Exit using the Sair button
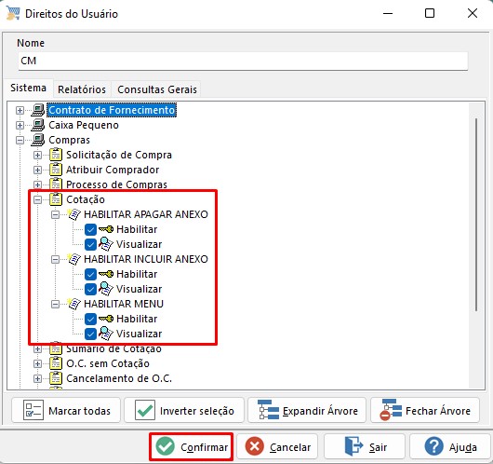Screen dimensions: 493x464 [365, 446]
